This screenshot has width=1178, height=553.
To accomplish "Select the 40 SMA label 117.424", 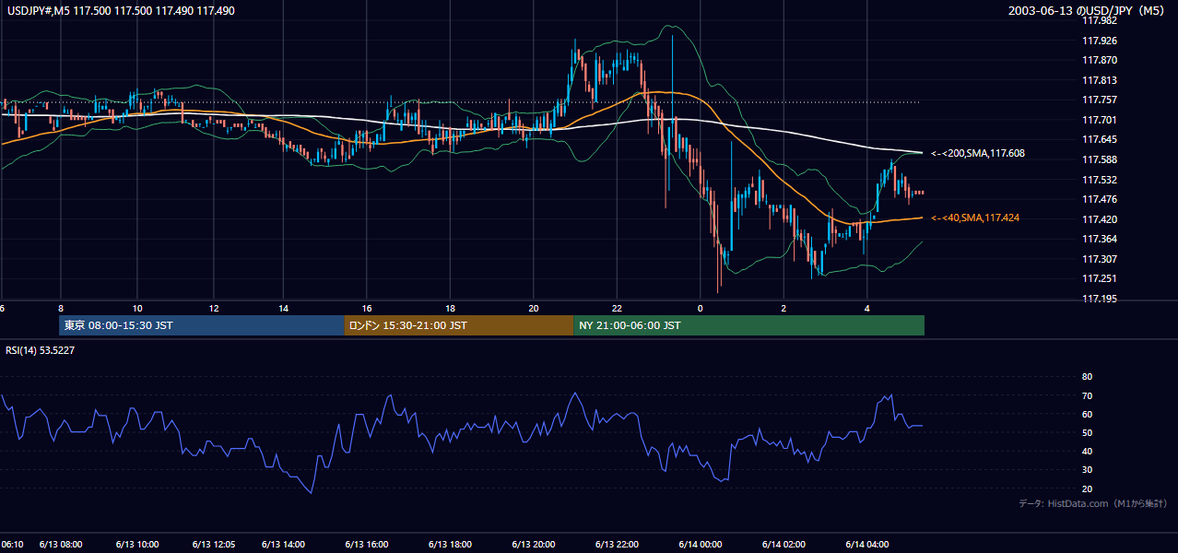I will click(975, 218).
